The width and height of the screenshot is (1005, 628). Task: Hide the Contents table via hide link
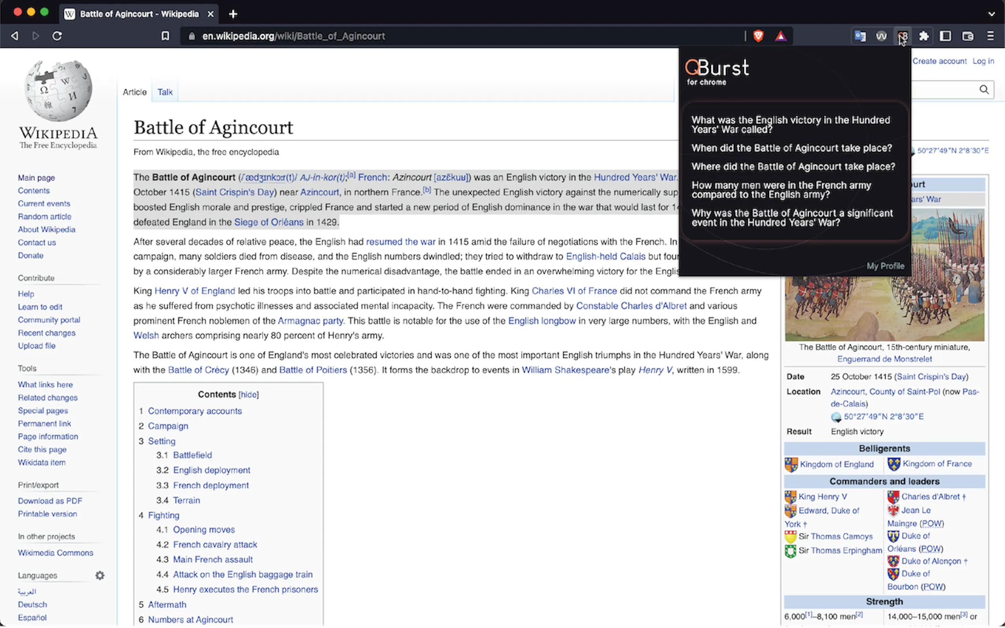click(x=248, y=395)
